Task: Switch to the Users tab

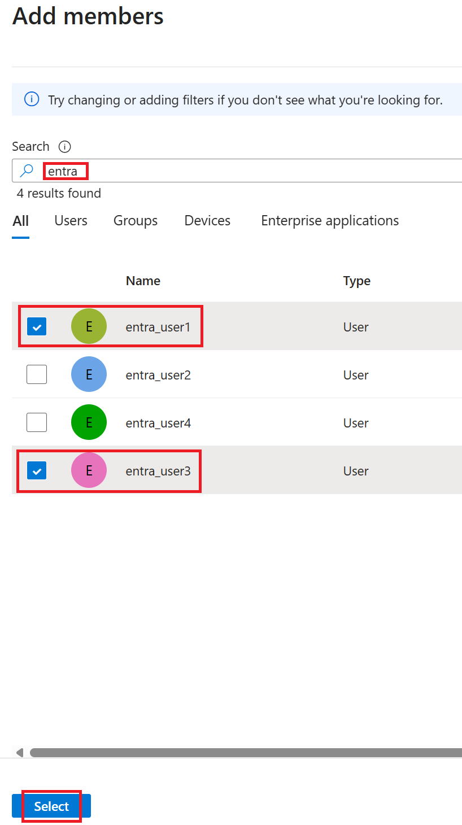Action: [x=71, y=221]
